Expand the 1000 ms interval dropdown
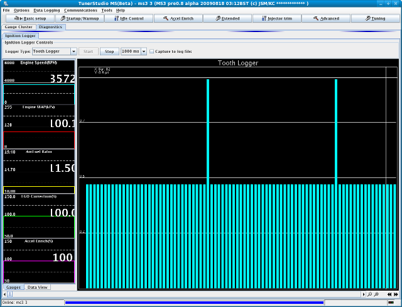The width and height of the screenshot is (402, 307). [x=143, y=51]
